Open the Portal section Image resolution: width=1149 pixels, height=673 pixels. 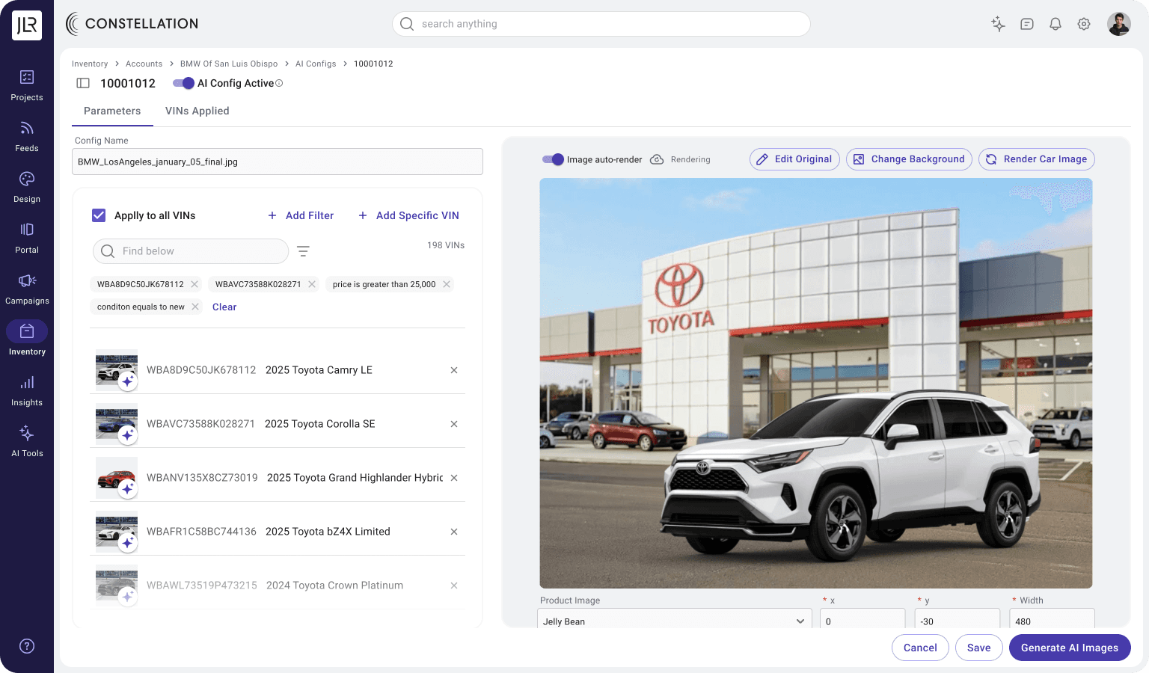click(27, 238)
